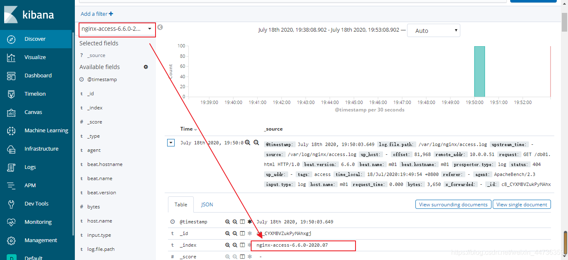This screenshot has width=568, height=260.
Task: Select _id in Available fields
Action: pos(91,94)
